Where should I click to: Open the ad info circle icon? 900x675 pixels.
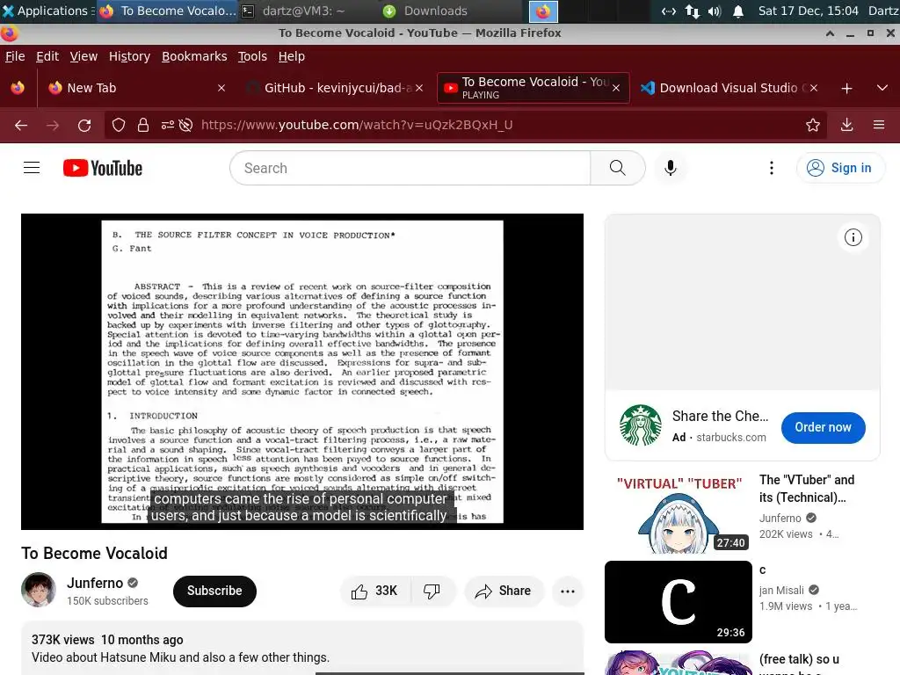click(x=853, y=237)
